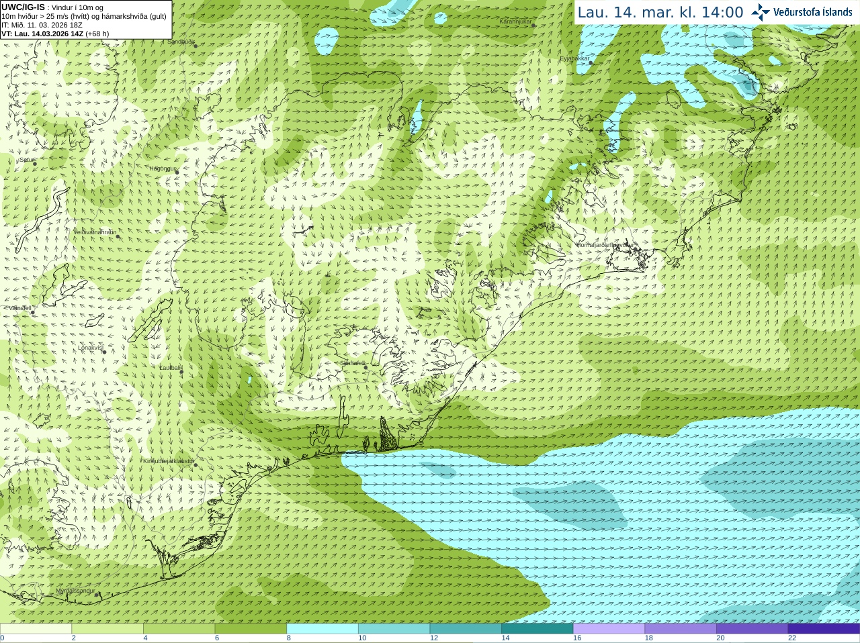Select the Kirkjubæjarklaustur station marker
Viewport: 860px width, 643px height.
point(196,465)
